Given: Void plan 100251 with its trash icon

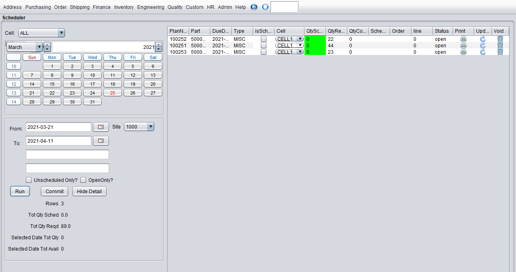Looking at the screenshot, I should (500, 46).
